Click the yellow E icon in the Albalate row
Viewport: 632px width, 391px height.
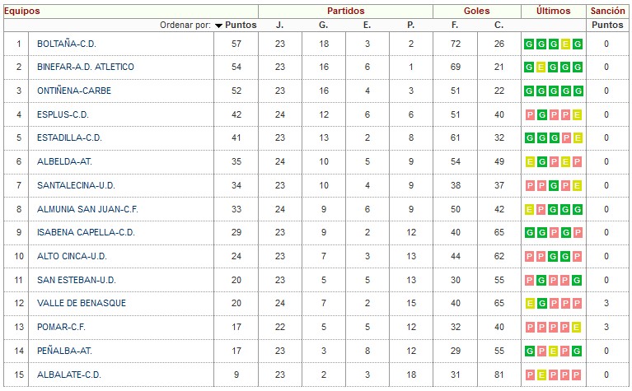point(541,375)
